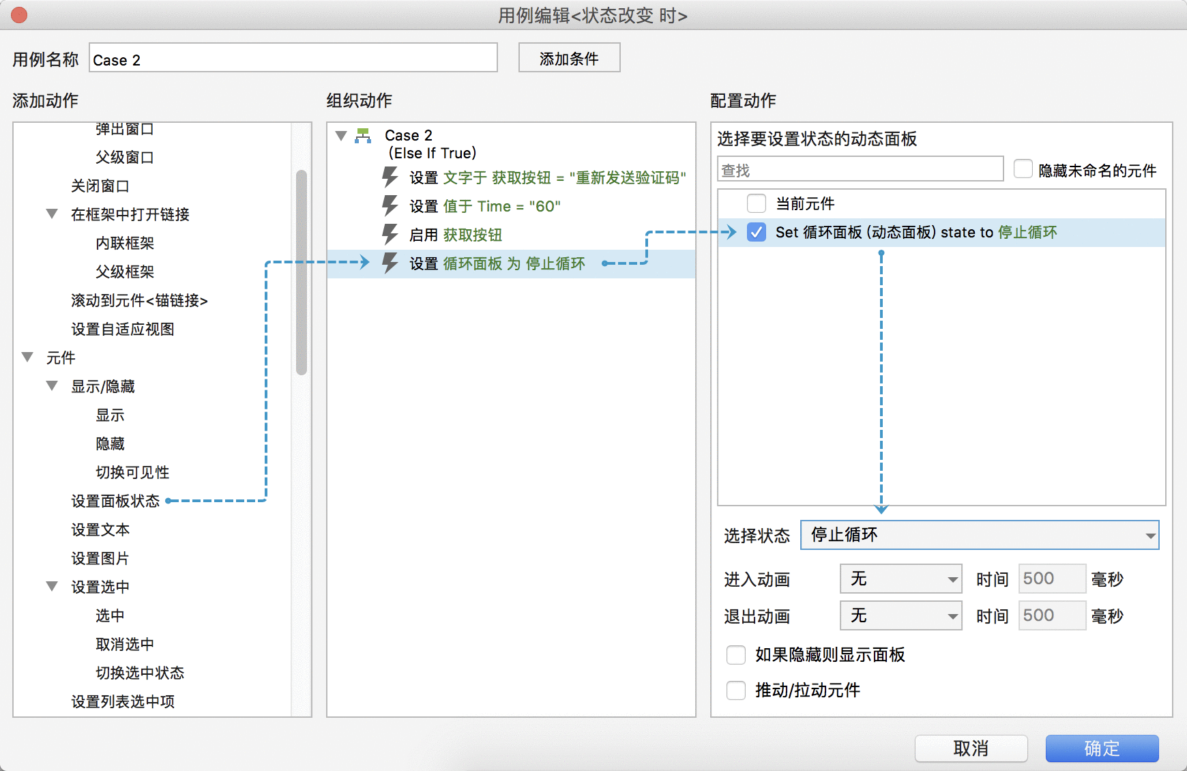The image size is (1187, 771).
Task: Click the 添加动作 list scrollbar thumb
Action: click(x=302, y=272)
